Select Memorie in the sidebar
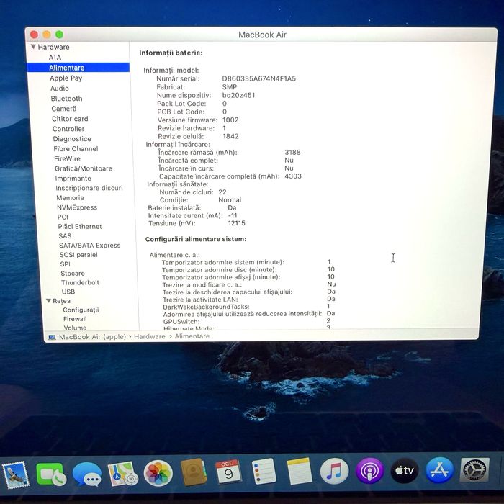This screenshot has height=504, width=504. (70, 198)
